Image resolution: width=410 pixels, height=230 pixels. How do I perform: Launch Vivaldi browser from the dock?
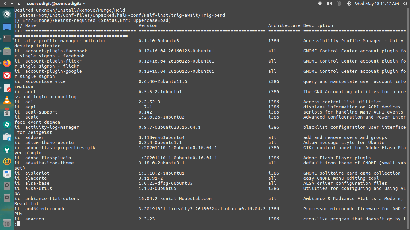[x=7, y=75]
